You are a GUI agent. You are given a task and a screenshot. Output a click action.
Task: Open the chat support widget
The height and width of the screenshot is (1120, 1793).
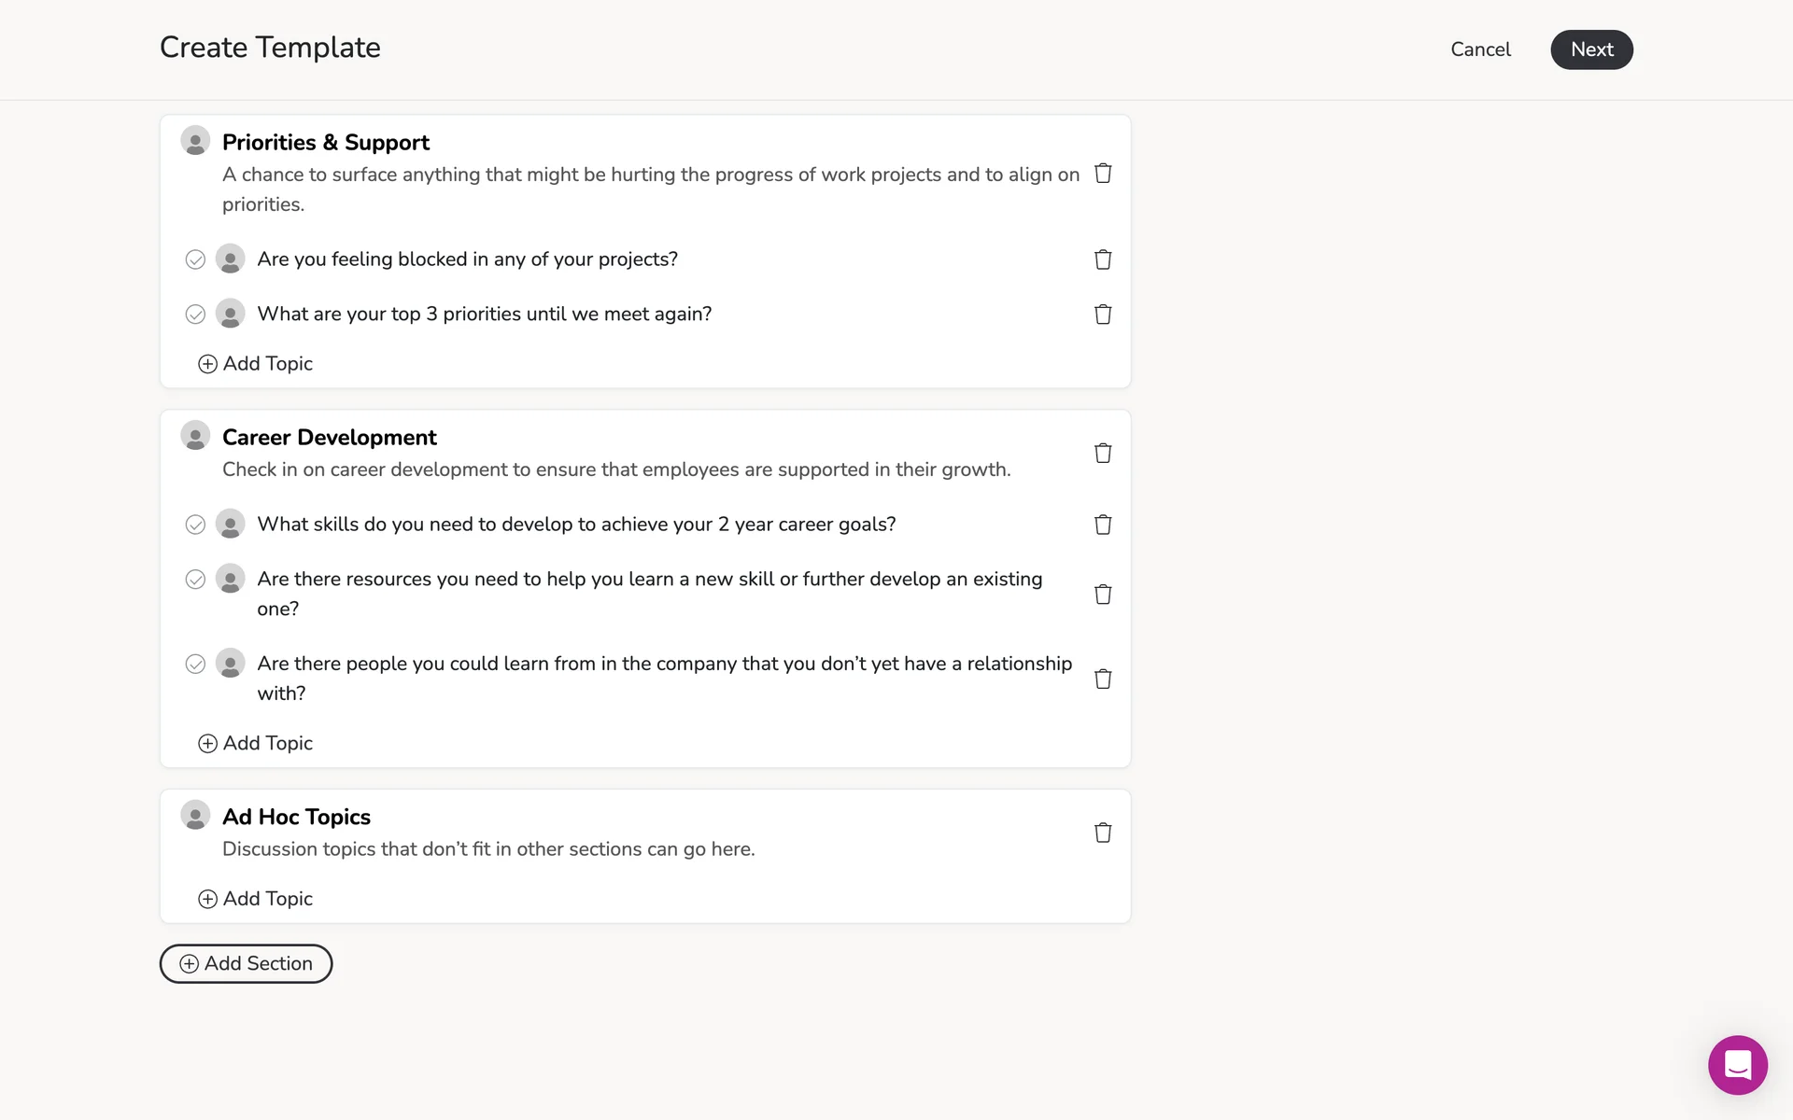point(1737,1065)
